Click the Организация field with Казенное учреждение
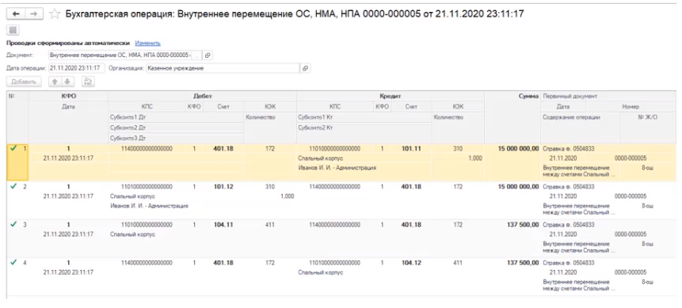 click(223, 68)
